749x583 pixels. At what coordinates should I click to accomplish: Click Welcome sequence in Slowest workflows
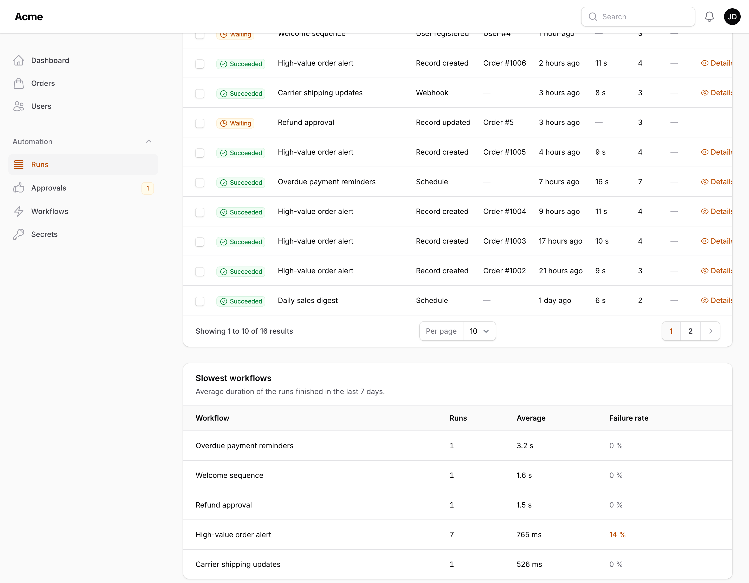(229, 475)
